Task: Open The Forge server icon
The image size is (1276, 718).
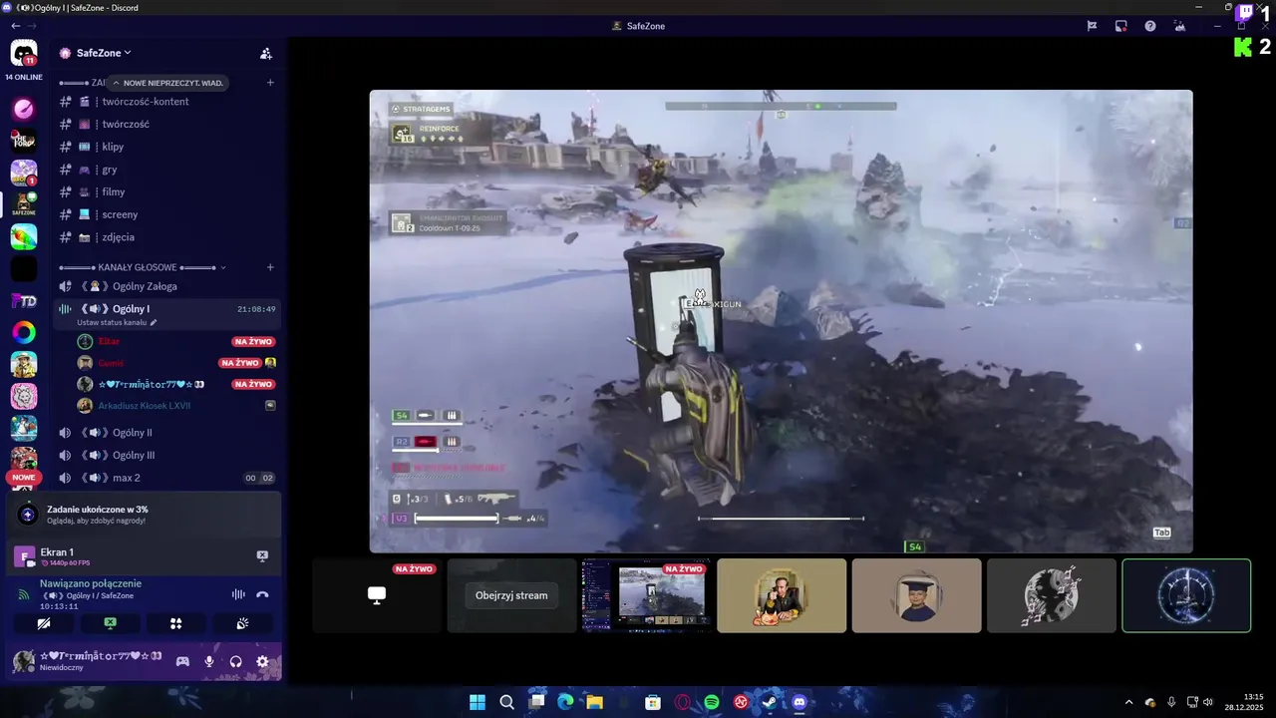Action: pyautogui.click(x=24, y=141)
